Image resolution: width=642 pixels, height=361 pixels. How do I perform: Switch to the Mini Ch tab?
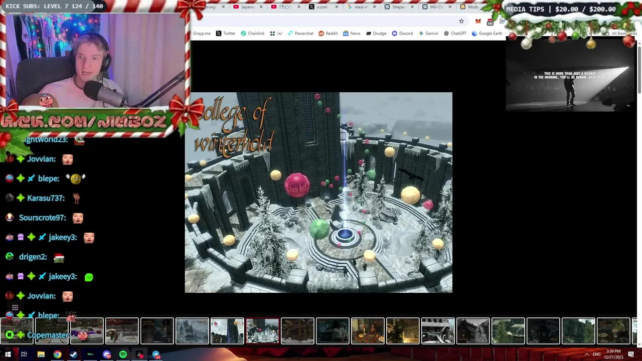pos(436,7)
